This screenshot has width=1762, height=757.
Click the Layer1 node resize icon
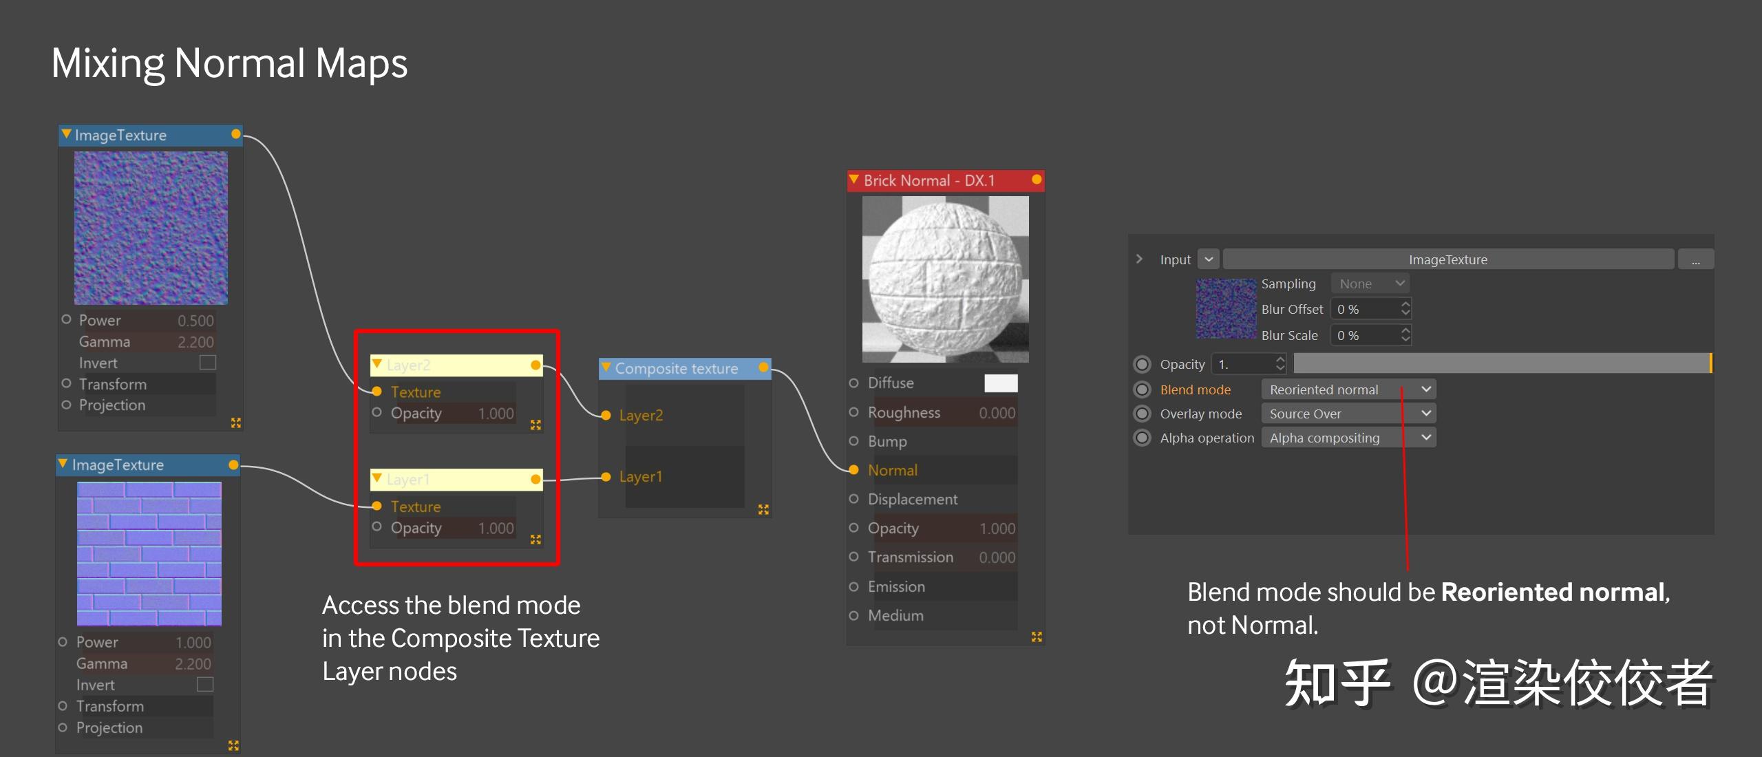click(x=535, y=540)
